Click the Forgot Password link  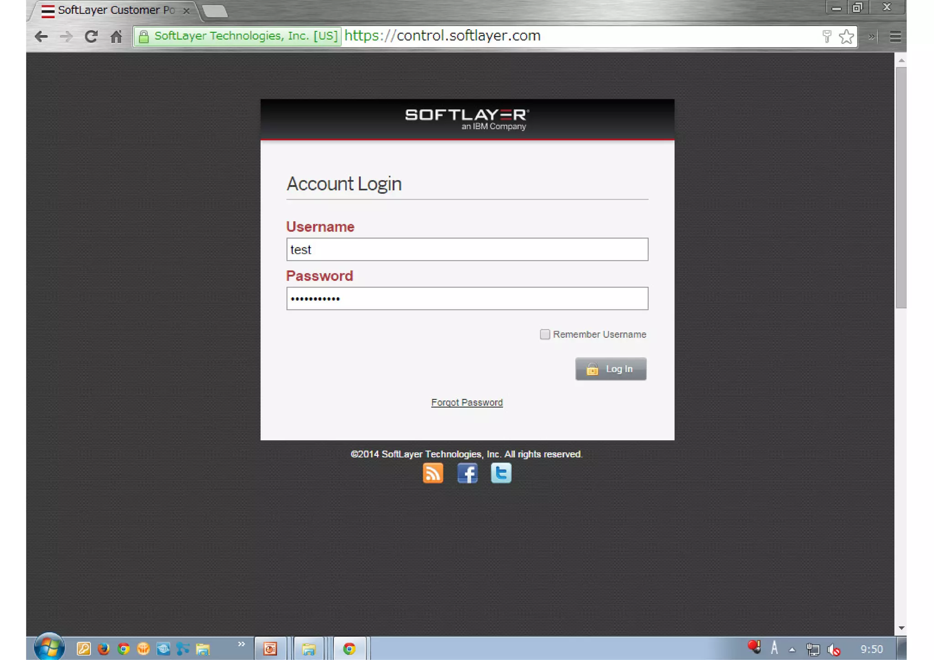click(467, 402)
